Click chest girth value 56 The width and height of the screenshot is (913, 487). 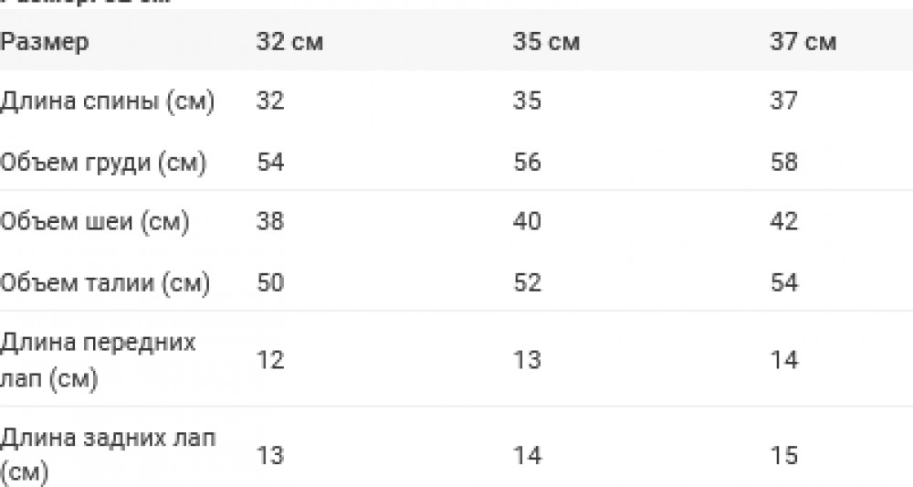[527, 162]
